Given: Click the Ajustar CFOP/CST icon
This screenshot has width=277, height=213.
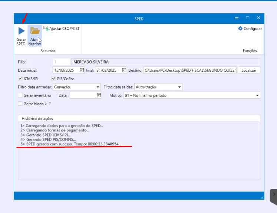Looking at the screenshot, I should [x=46, y=28].
